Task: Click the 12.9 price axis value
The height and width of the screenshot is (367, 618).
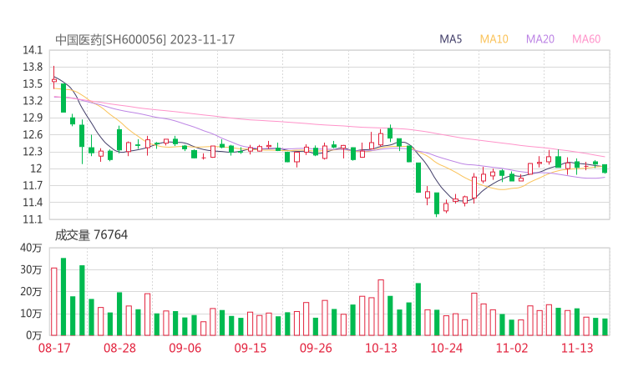Action: pyautogui.click(x=33, y=118)
